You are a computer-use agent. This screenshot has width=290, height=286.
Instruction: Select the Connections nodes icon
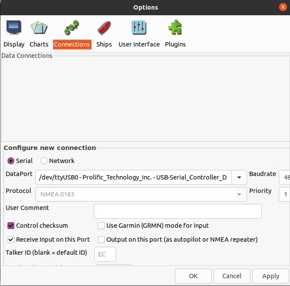(x=72, y=28)
